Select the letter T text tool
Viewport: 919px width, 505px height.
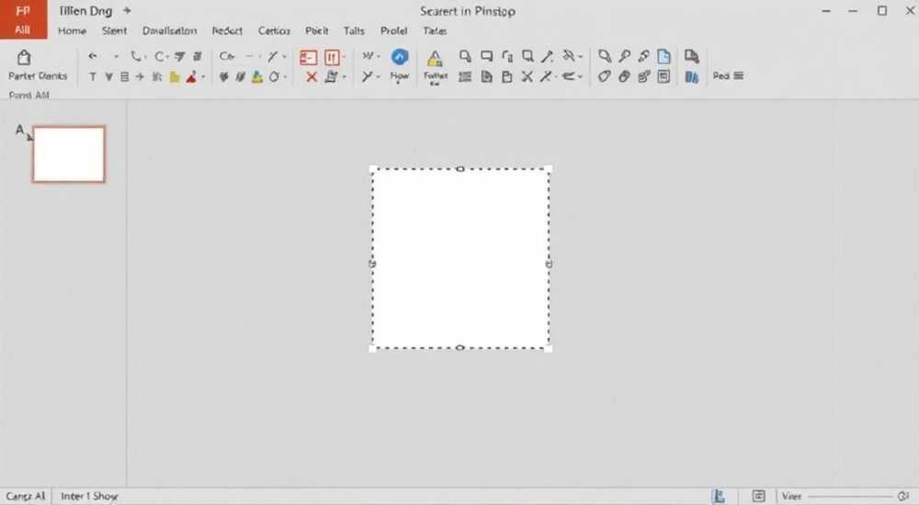click(93, 77)
